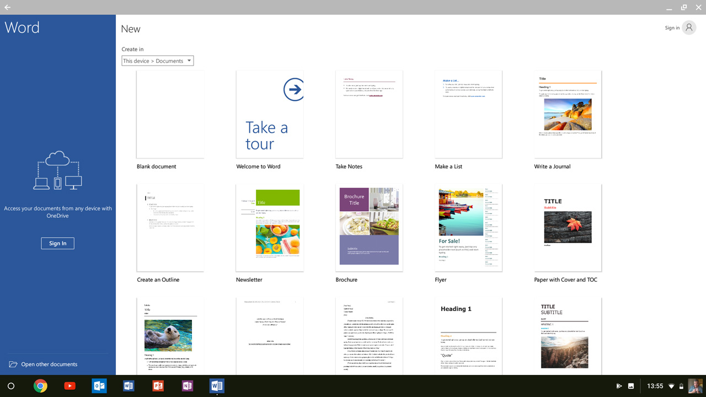The width and height of the screenshot is (706, 397).
Task: Open OneNote from the taskbar
Action: click(188, 386)
